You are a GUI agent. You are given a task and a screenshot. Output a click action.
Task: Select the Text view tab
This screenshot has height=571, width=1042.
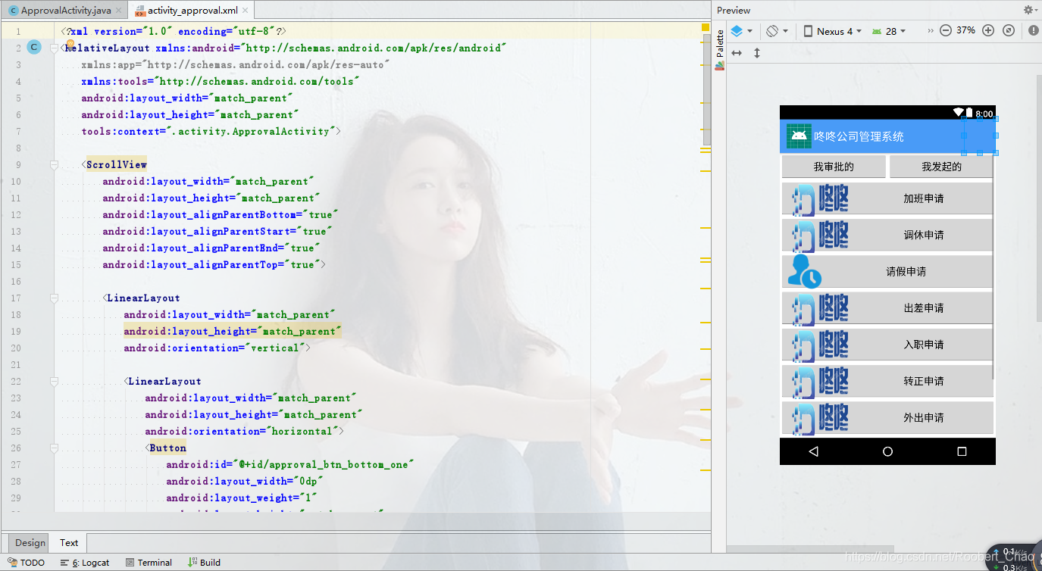click(x=69, y=542)
